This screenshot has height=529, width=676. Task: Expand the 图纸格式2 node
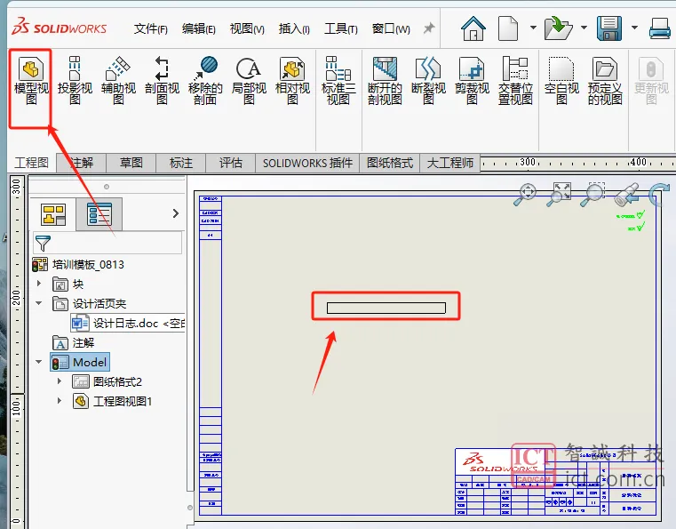59,381
